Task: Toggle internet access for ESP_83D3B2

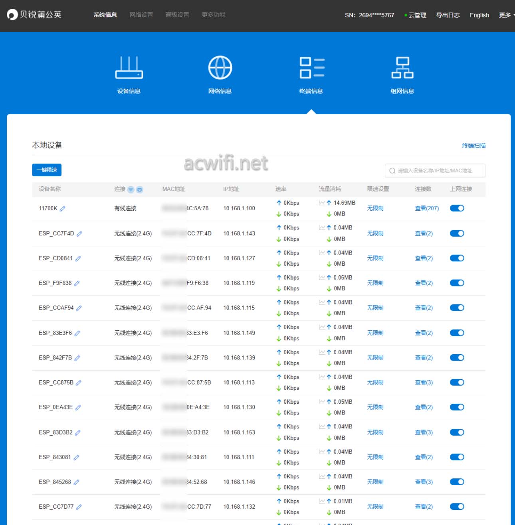Action: click(x=457, y=432)
